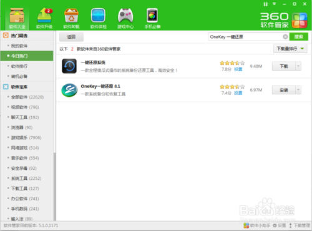Select 输入法 (89) category
Screen dimensions: 312x231
coord(27,219)
